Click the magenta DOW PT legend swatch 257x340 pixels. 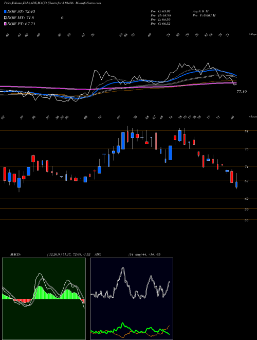click(x=5, y=24)
